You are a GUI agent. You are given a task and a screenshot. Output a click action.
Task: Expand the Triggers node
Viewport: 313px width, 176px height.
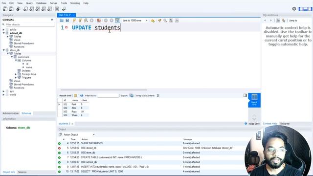[x=16, y=78]
